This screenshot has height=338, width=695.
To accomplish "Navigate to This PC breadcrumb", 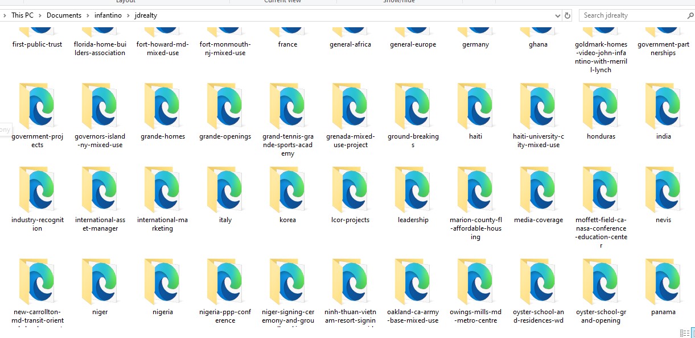I will [x=22, y=15].
